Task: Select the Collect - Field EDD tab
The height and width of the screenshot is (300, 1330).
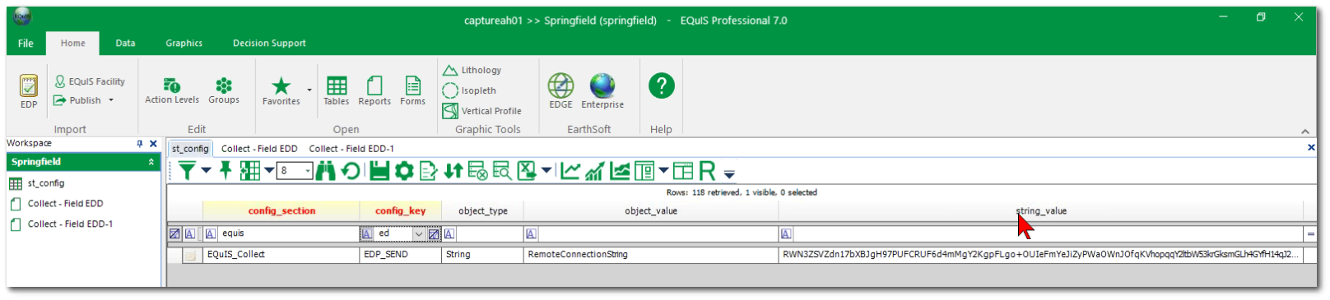Action: pyautogui.click(x=259, y=149)
